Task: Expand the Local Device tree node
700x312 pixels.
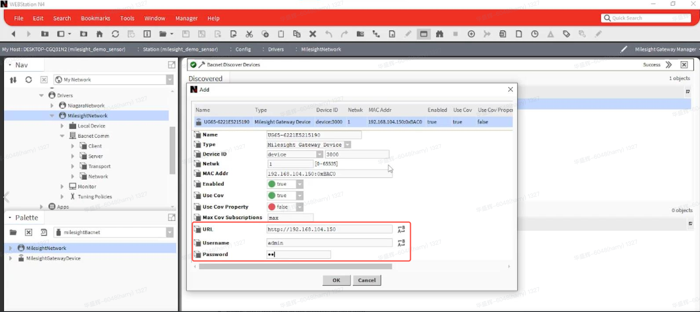Action: click(62, 126)
